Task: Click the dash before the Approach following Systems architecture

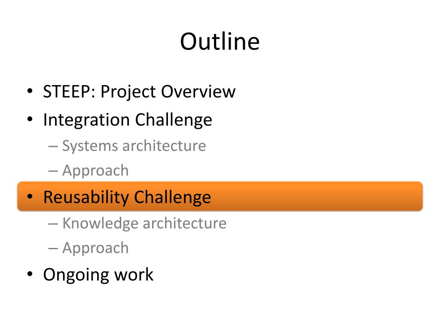Action: (53, 171)
